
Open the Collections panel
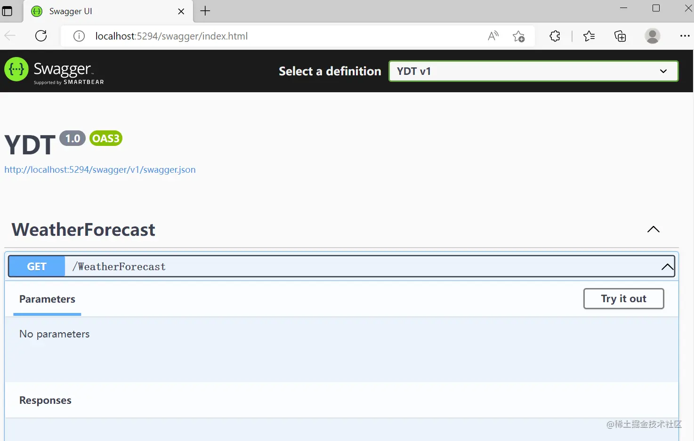point(620,36)
